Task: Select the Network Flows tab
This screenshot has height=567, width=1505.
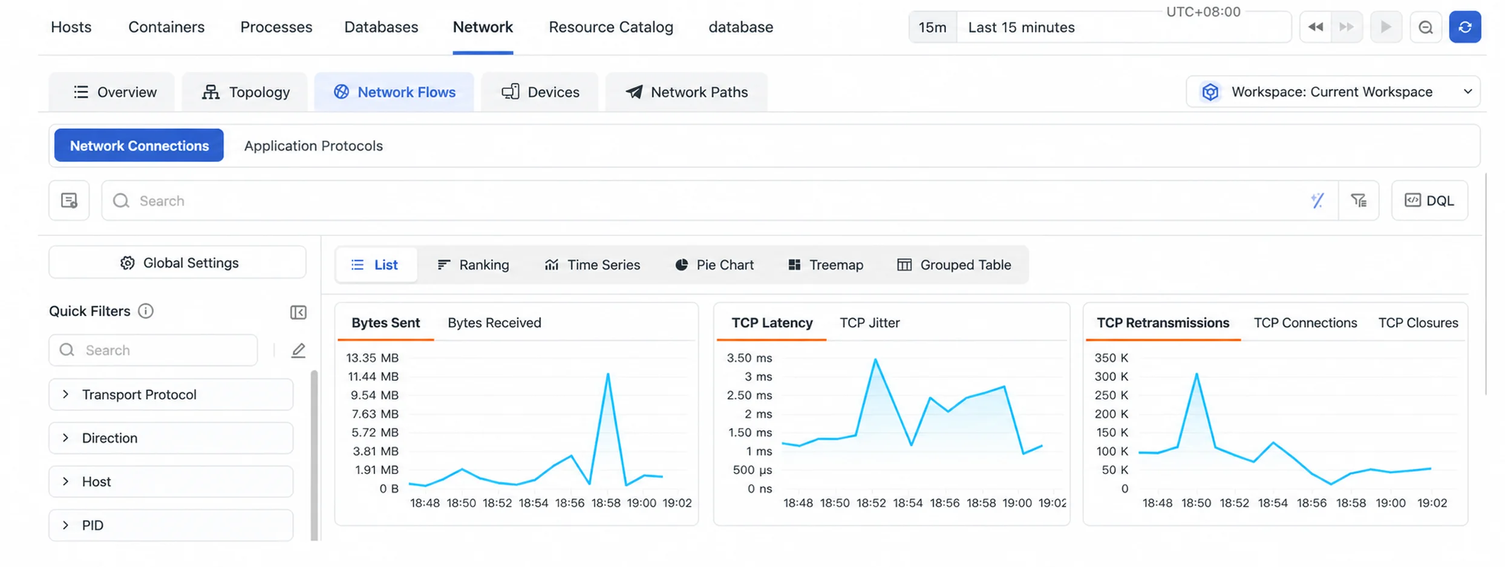Action: click(x=394, y=92)
